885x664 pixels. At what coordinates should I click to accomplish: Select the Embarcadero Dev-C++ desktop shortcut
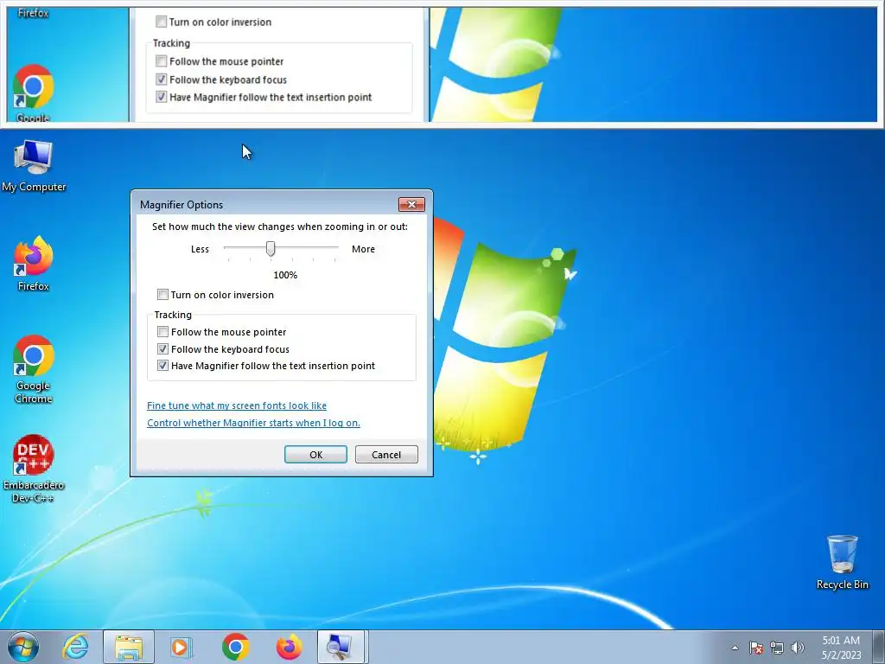34,468
